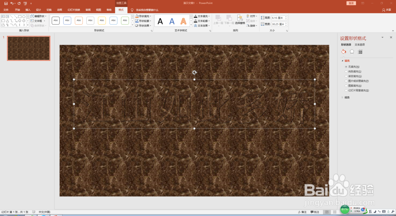Open the 文件 menu tab
The image size is (396, 216).
pos(6,10)
